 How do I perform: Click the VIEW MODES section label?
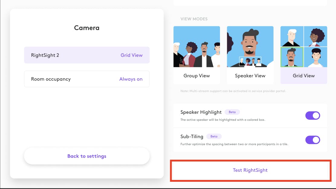(194, 19)
